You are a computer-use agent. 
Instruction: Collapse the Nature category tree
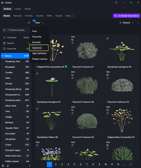(x=3, y=56)
